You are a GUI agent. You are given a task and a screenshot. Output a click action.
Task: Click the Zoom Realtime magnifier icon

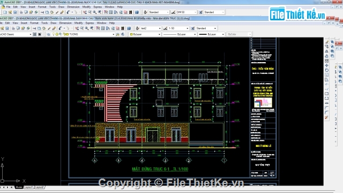87,28
